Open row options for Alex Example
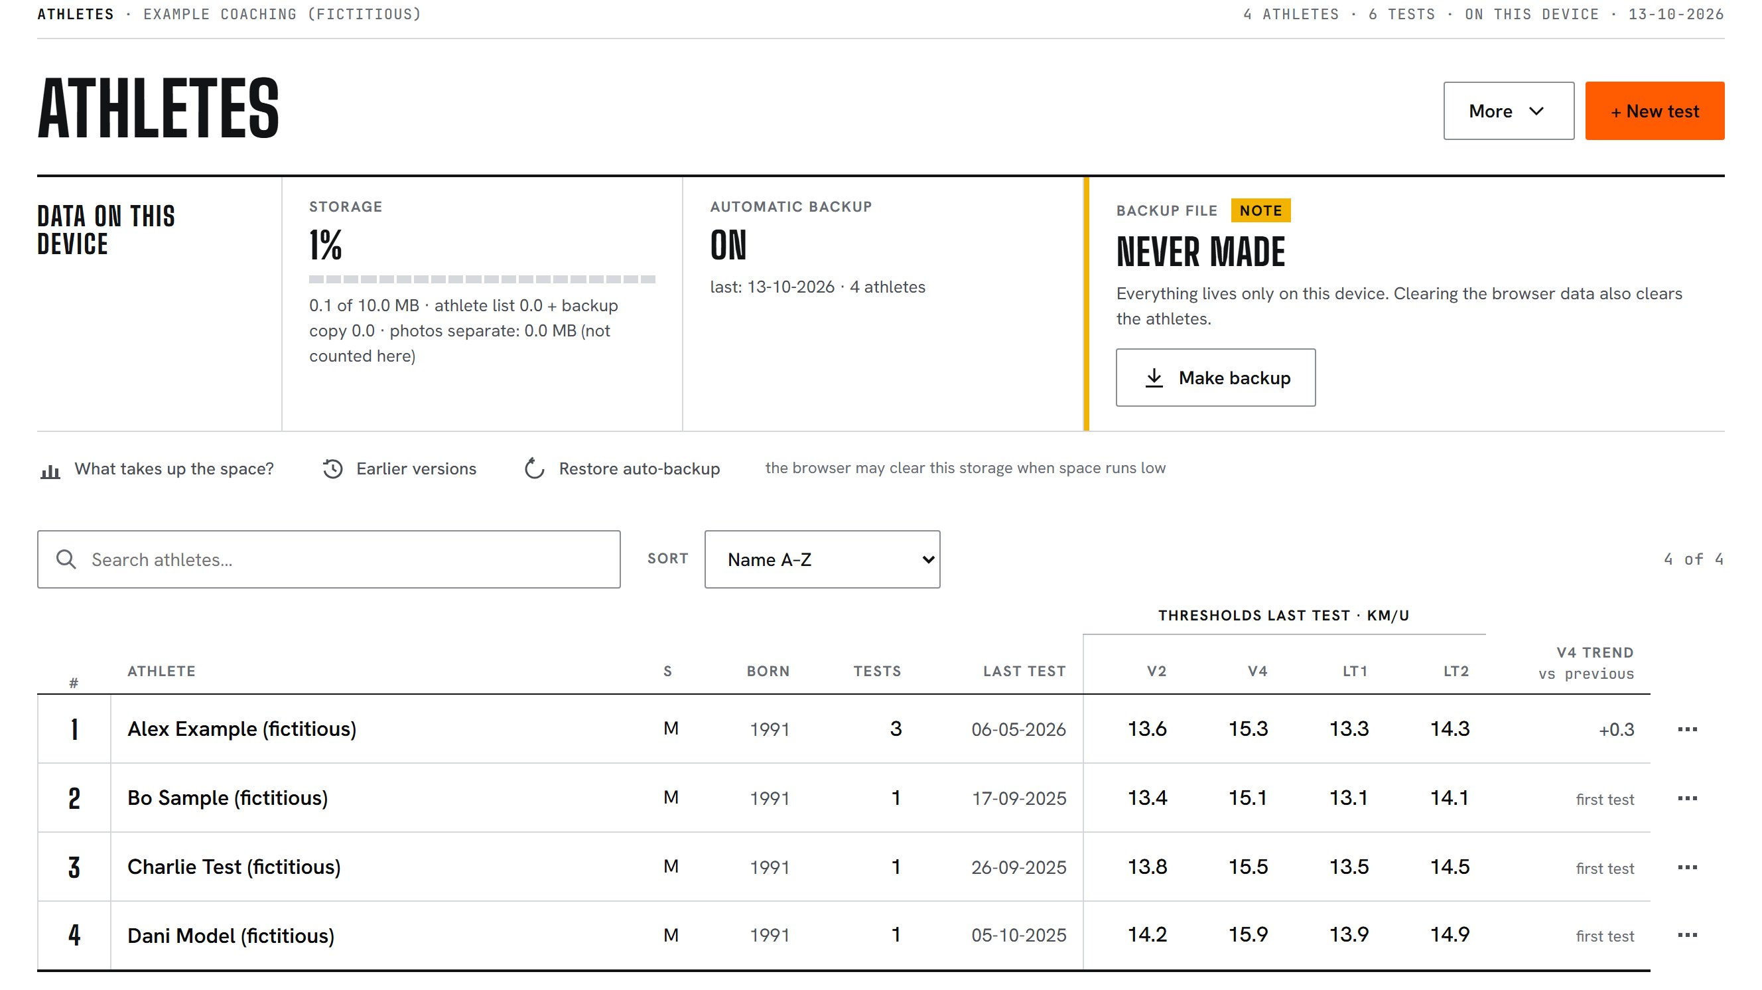This screenshot has width=1762, height=990. point(1687,729)
